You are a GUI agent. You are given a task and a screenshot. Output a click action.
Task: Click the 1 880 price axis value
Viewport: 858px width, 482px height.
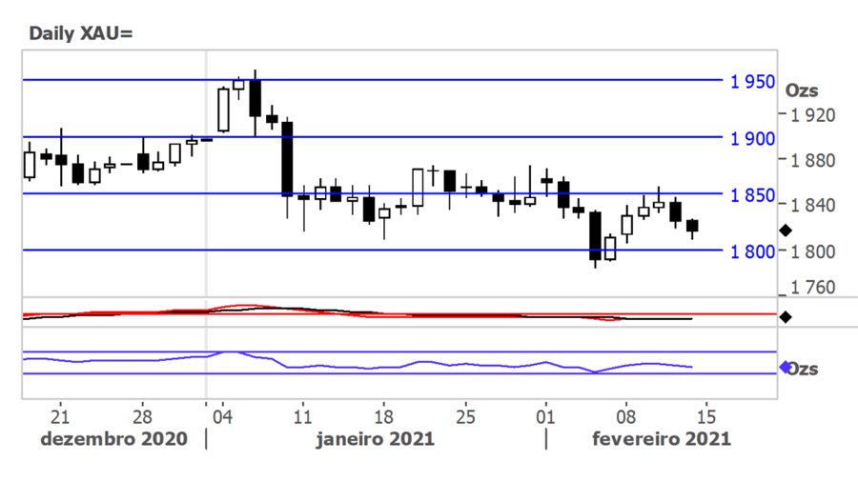click(x=813, y=161)
